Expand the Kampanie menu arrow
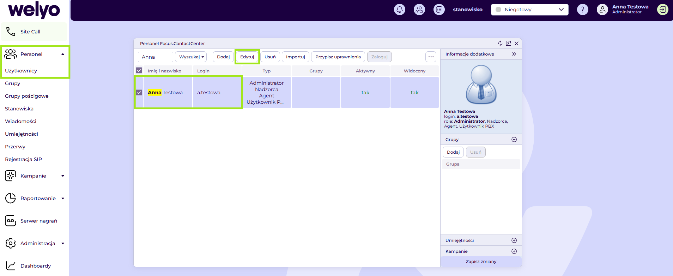The image size is (673, 276). (x=63, y=176)
